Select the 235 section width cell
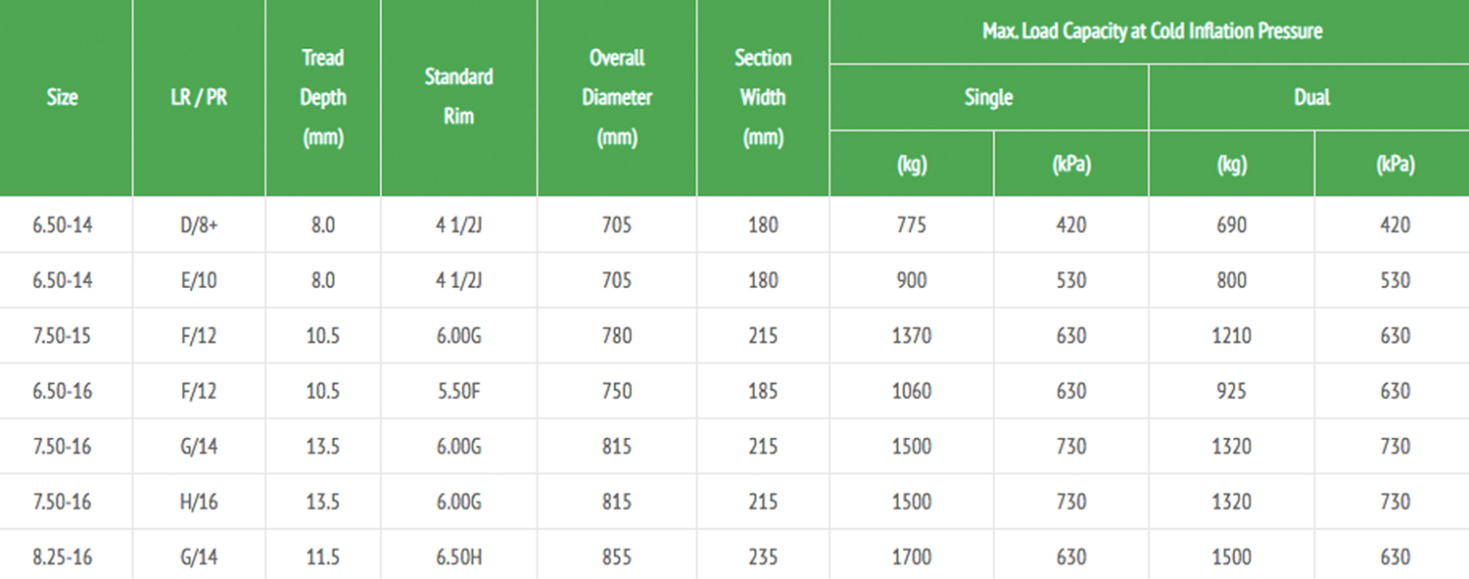This screenshot has width=1469, height=579. (763, 557)
